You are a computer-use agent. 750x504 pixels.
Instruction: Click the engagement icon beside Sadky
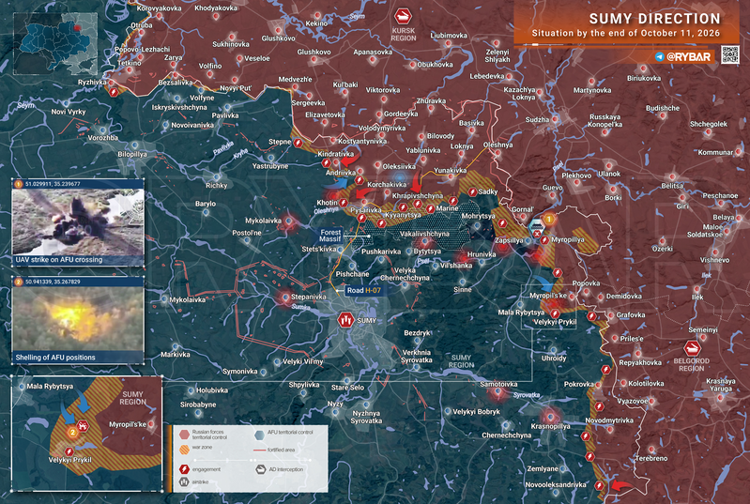click(x=472, y=191)
